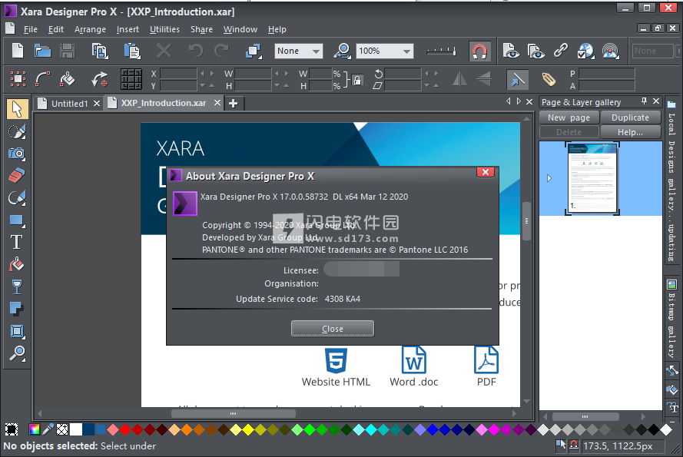Click the Help... button in gallery
The width and height of the screenshot is (683, 457).
[x=630, y=132]
